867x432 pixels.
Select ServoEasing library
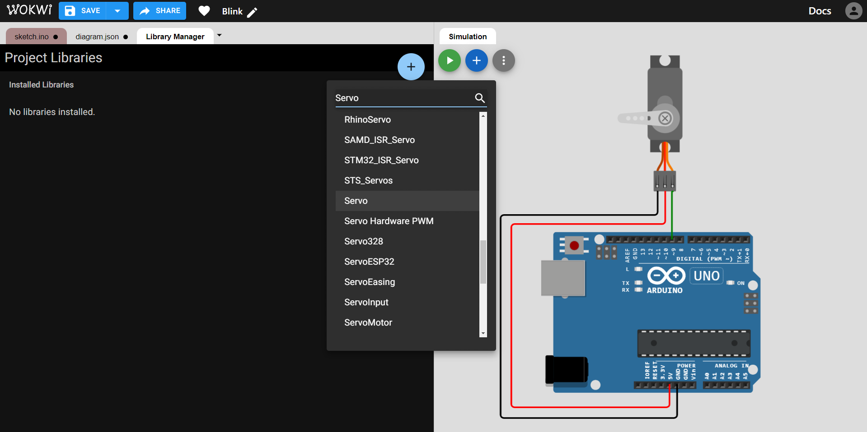click(x=407, y=282)
